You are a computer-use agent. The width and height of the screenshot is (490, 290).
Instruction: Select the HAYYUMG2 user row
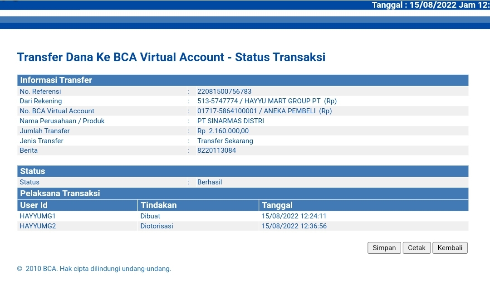pyautogui.click(x=38, y=226)
